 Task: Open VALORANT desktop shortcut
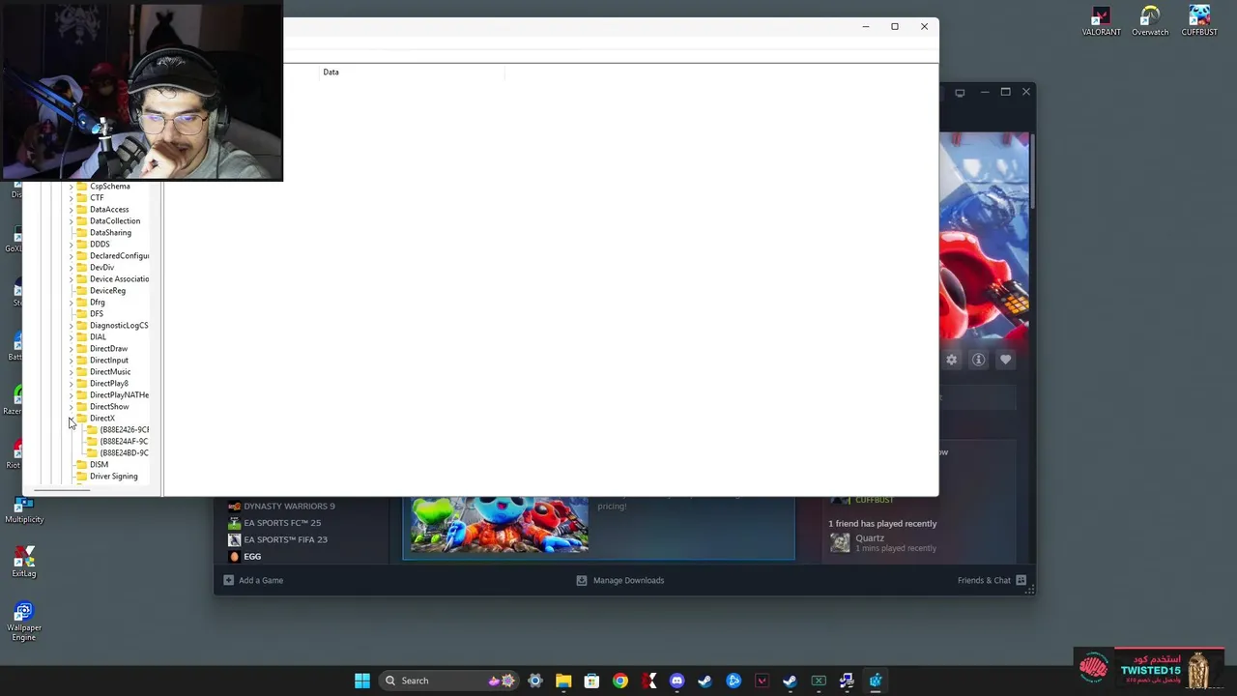[1101, 21]
